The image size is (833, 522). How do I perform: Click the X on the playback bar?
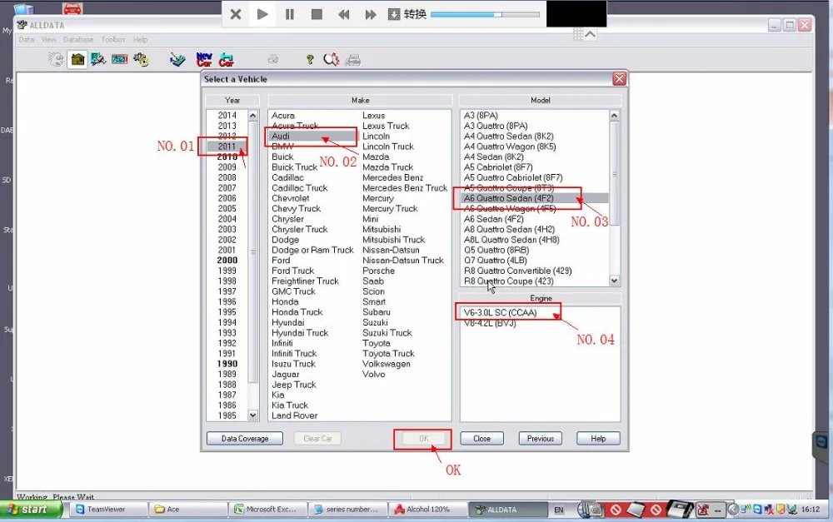pos(236,14)
